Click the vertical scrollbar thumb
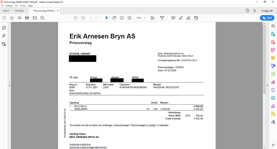277x149 pixels. pos(264,59)
